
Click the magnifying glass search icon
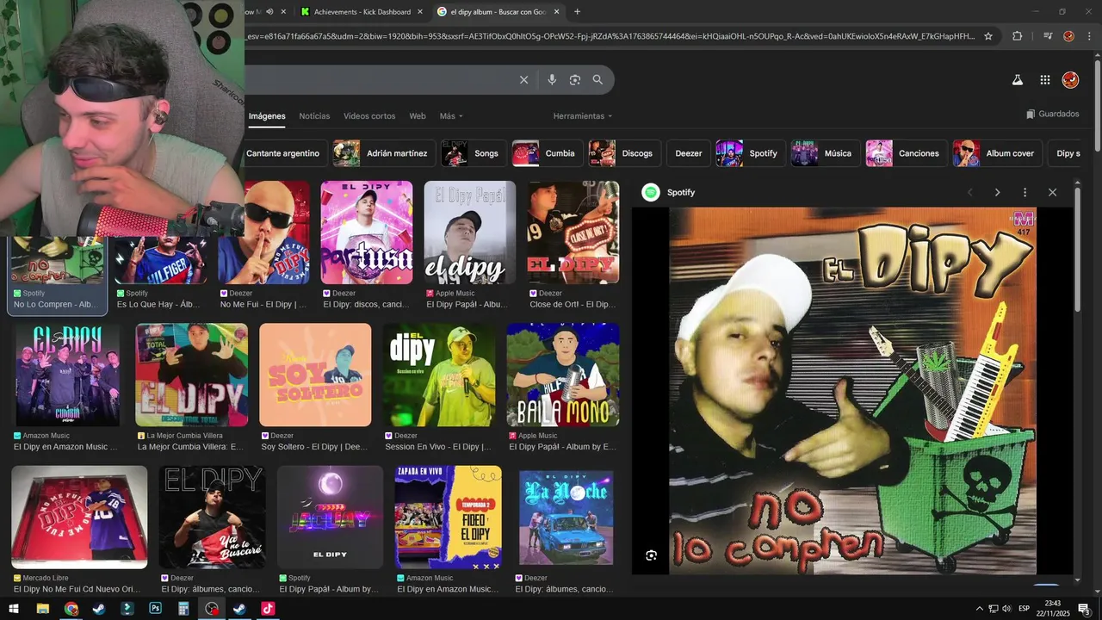coord(597,80)
